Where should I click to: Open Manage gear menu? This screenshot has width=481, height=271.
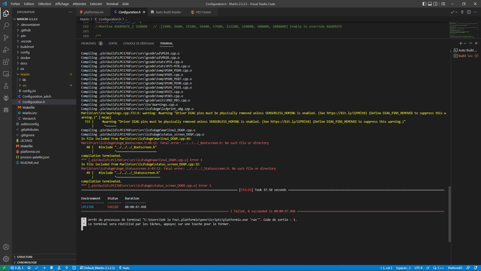6,259
